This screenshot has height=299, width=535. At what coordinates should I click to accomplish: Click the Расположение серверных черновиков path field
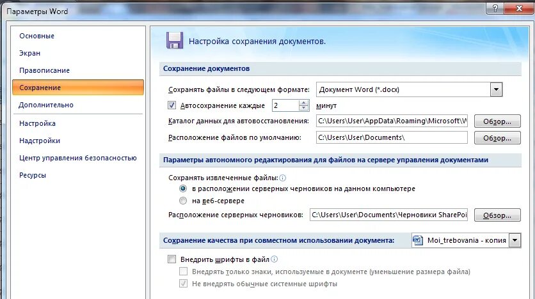click(388, 215)
